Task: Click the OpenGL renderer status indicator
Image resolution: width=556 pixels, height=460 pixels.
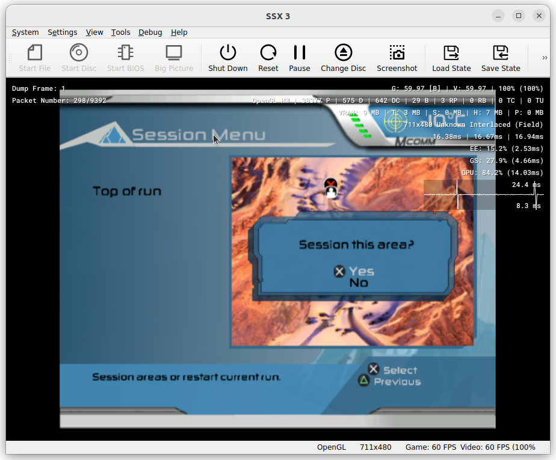Action: (x=332, y=447)
